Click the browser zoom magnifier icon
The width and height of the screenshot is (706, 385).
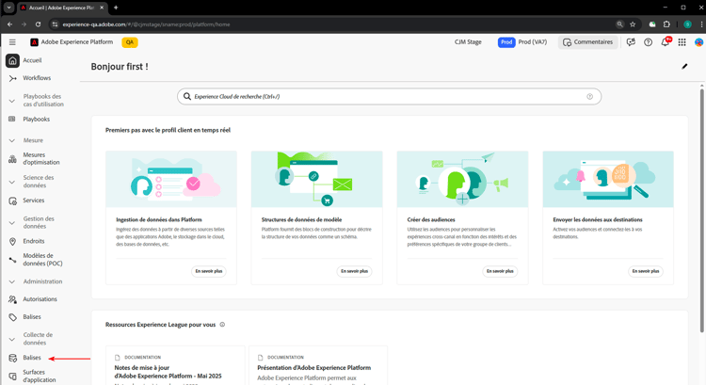620,24
